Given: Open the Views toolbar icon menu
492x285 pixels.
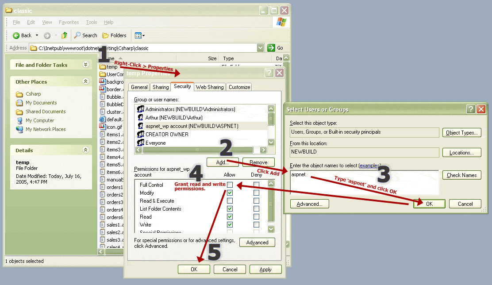Looking at the screenshot, I should tap(139, 35).
